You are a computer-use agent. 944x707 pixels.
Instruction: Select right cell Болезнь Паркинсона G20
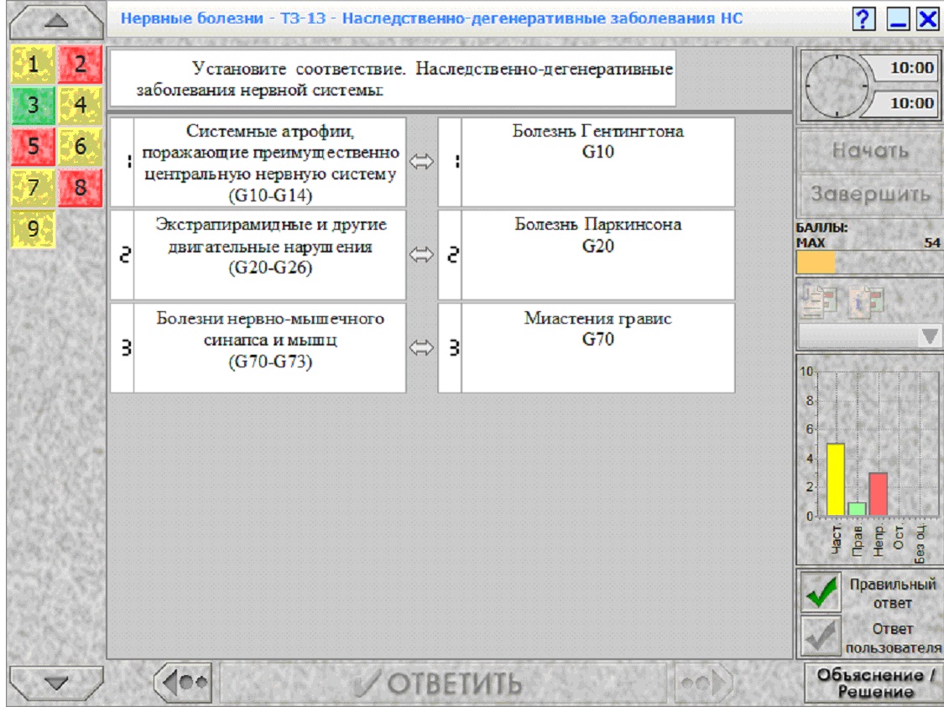pos(597,255)
